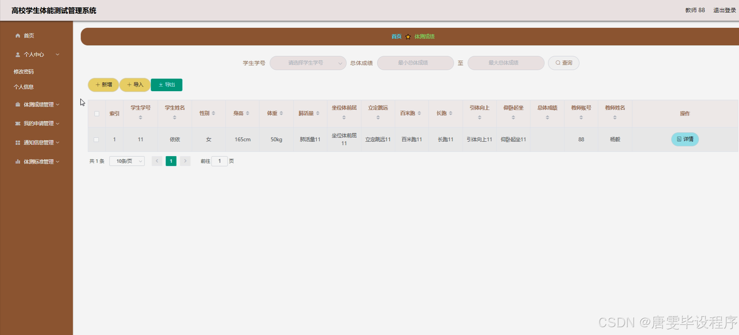Focus the 最大总体成绩 input field
This screenshot has height=335, width=739.
(506, 63)
